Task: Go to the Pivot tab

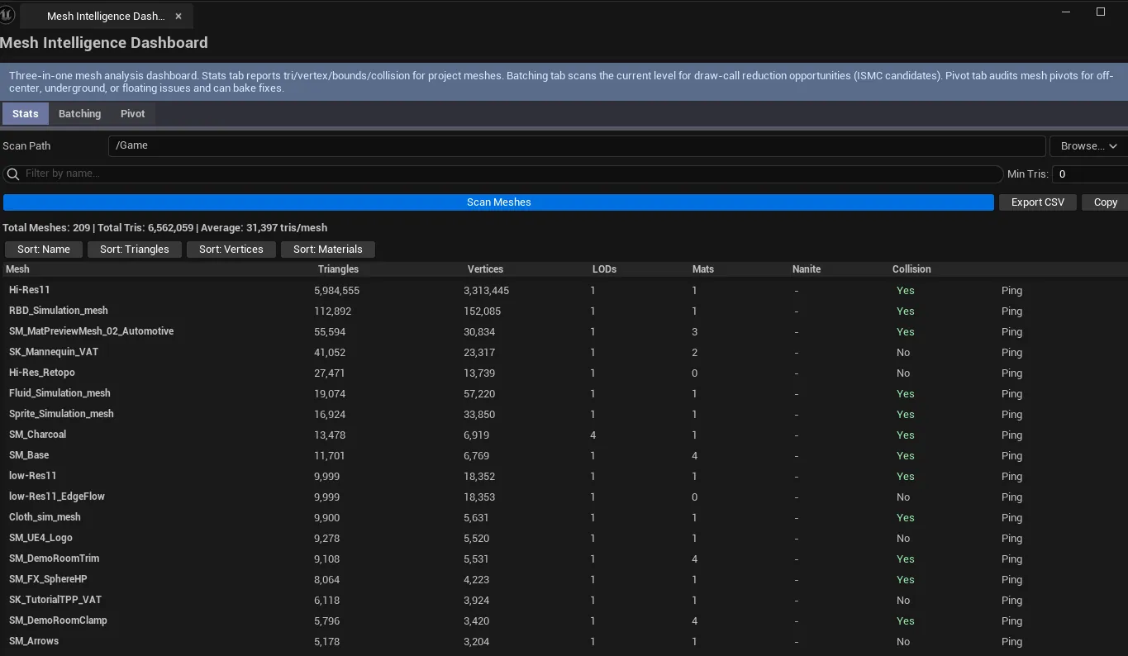Action: tap(133, 114)
